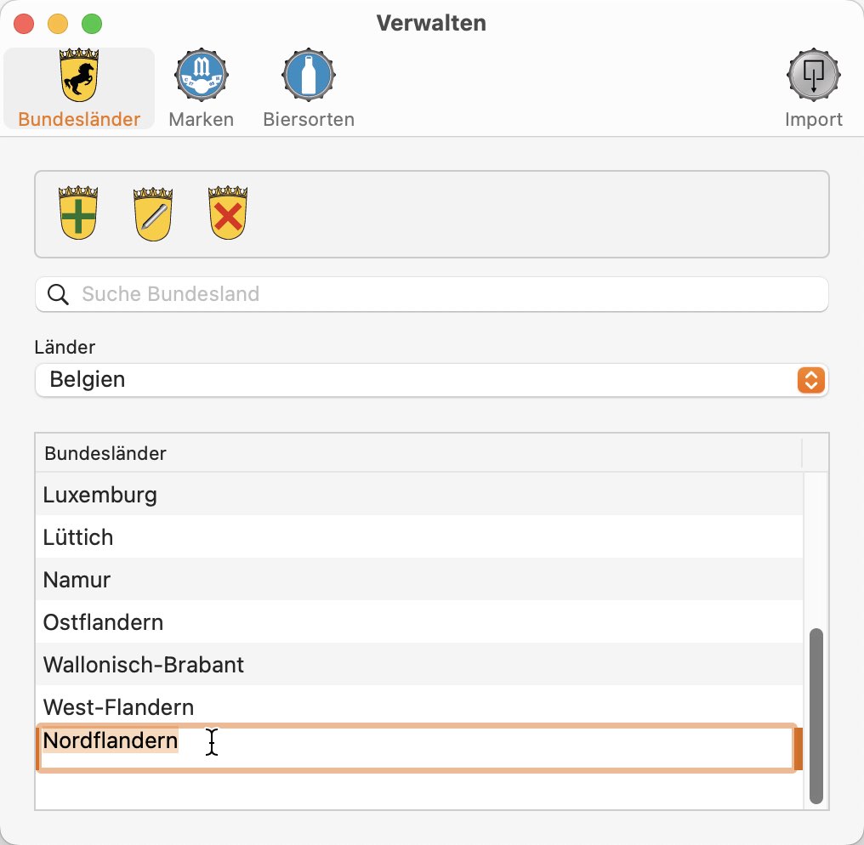Select the Lüttich row
The image size is (864, 845).
pyautogui.click(x=418, y=536)
